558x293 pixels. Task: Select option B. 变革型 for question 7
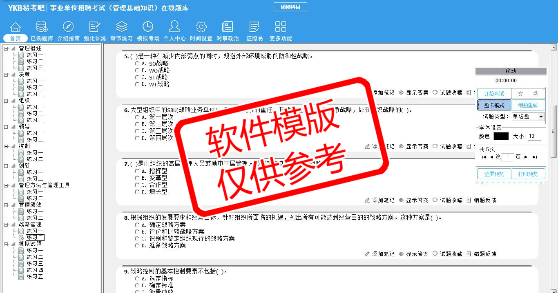click(x=137, y=178)
